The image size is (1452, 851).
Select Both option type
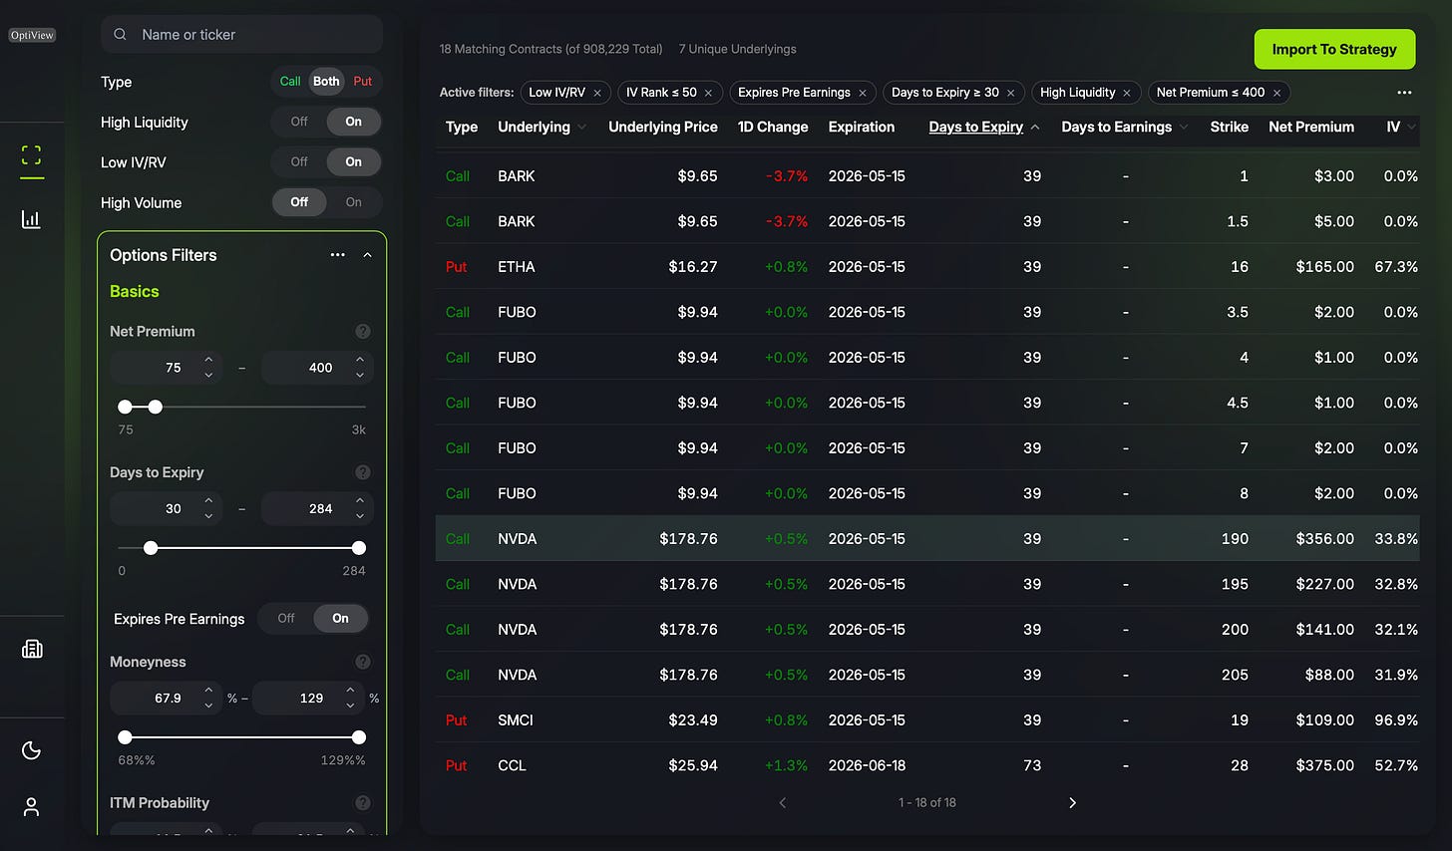click(326, 82)
